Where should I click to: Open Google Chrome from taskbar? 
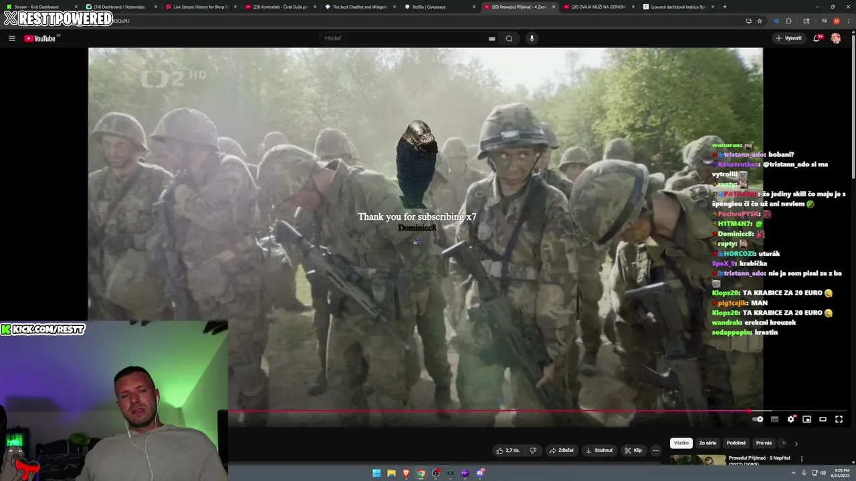point(421,473)
